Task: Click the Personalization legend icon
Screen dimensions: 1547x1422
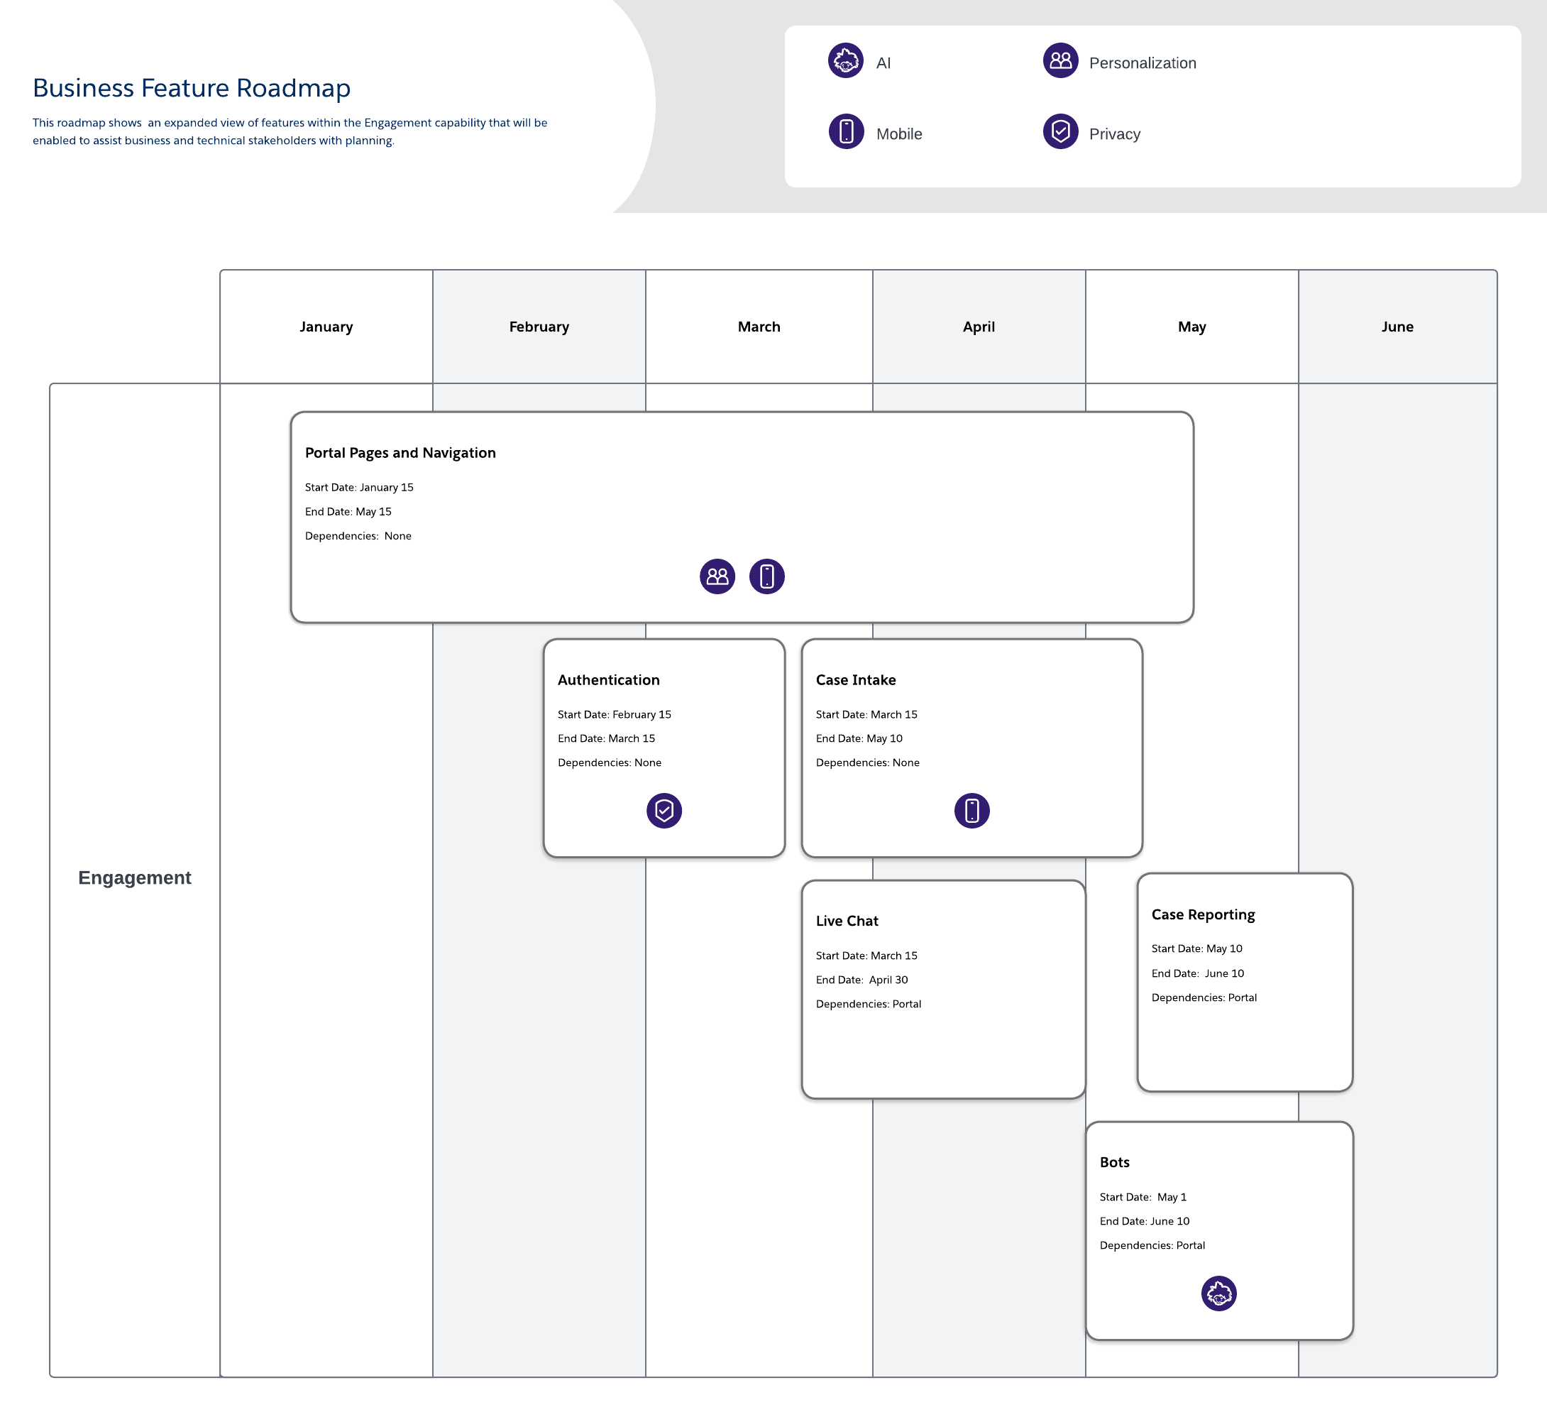Action: pyautogui.click(x=1060, y=61)
